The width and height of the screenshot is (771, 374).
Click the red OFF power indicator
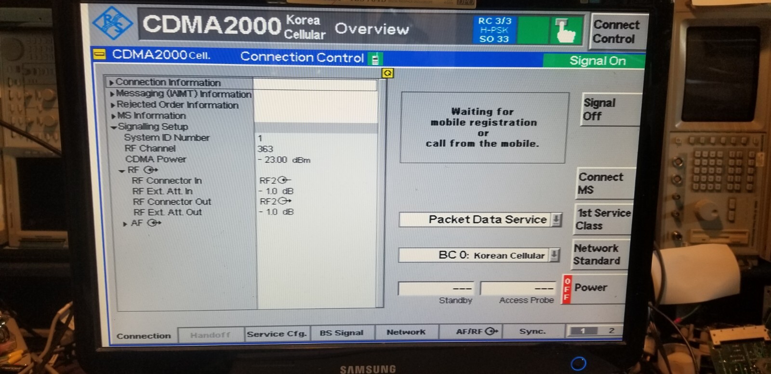pyautogui.click(x=567, y=289)
